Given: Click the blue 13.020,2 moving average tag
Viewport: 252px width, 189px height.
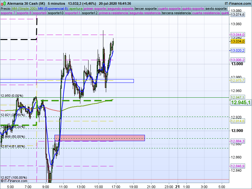Looking at the screenshot, I should point(238,50).
